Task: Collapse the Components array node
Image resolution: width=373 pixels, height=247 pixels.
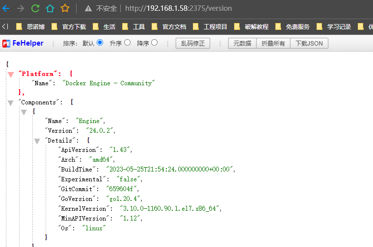Action: (x=10, y=102)
